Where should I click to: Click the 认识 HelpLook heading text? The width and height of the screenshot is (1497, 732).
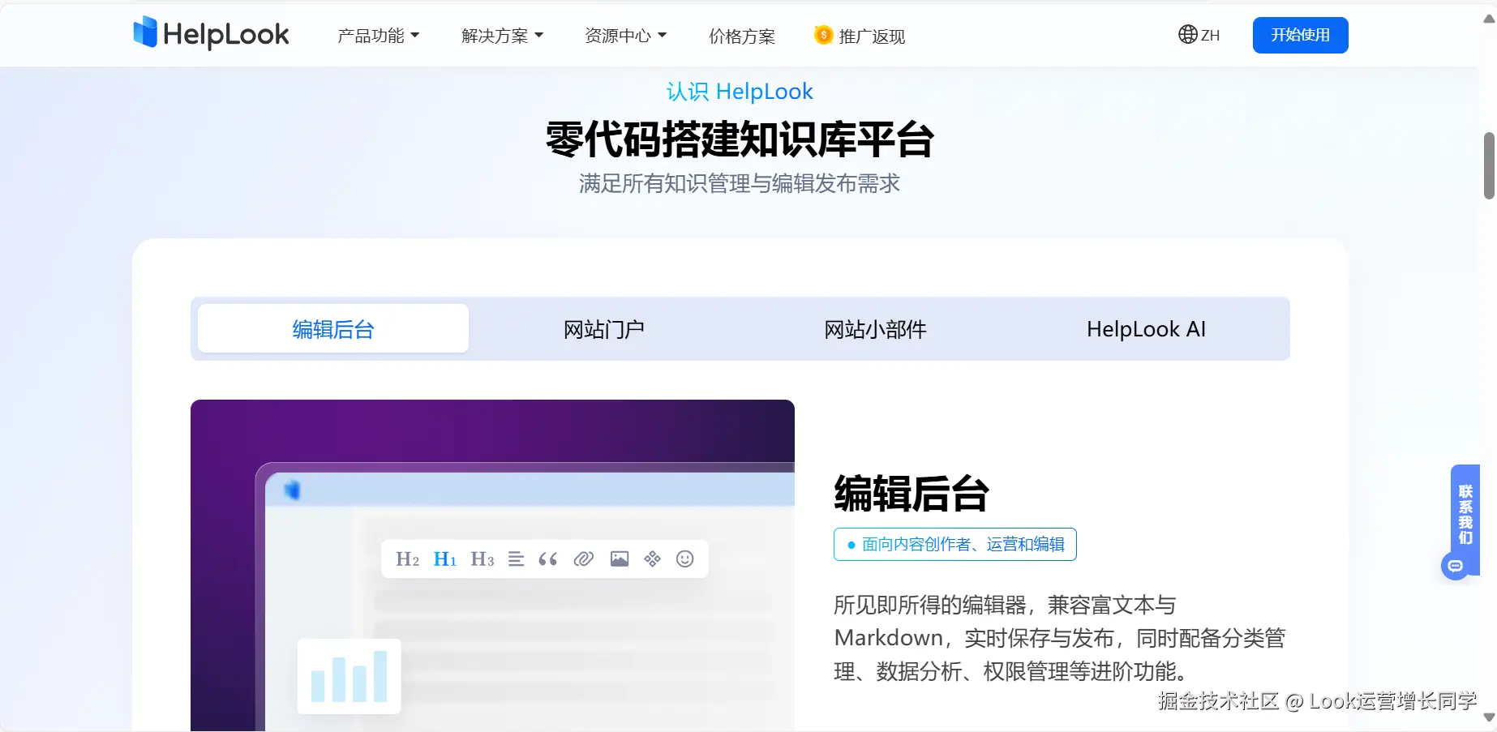click(x=740, y=92)
